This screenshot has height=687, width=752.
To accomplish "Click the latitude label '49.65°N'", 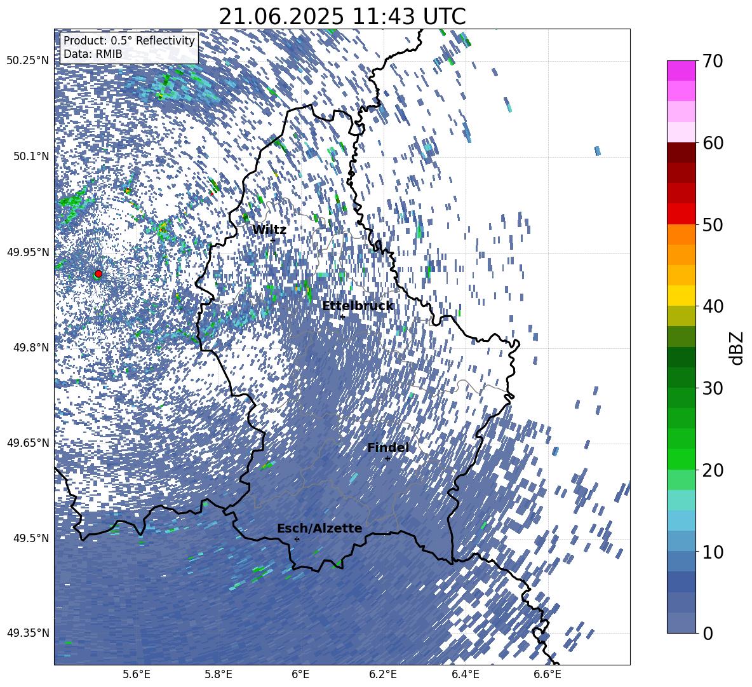I will tap(28, 442).
